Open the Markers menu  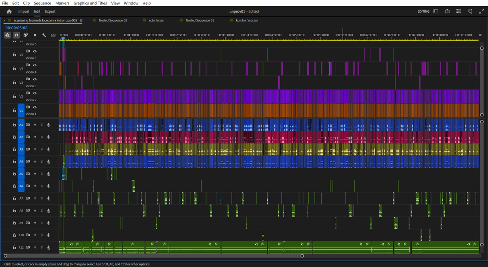click(x=62, y=3)
